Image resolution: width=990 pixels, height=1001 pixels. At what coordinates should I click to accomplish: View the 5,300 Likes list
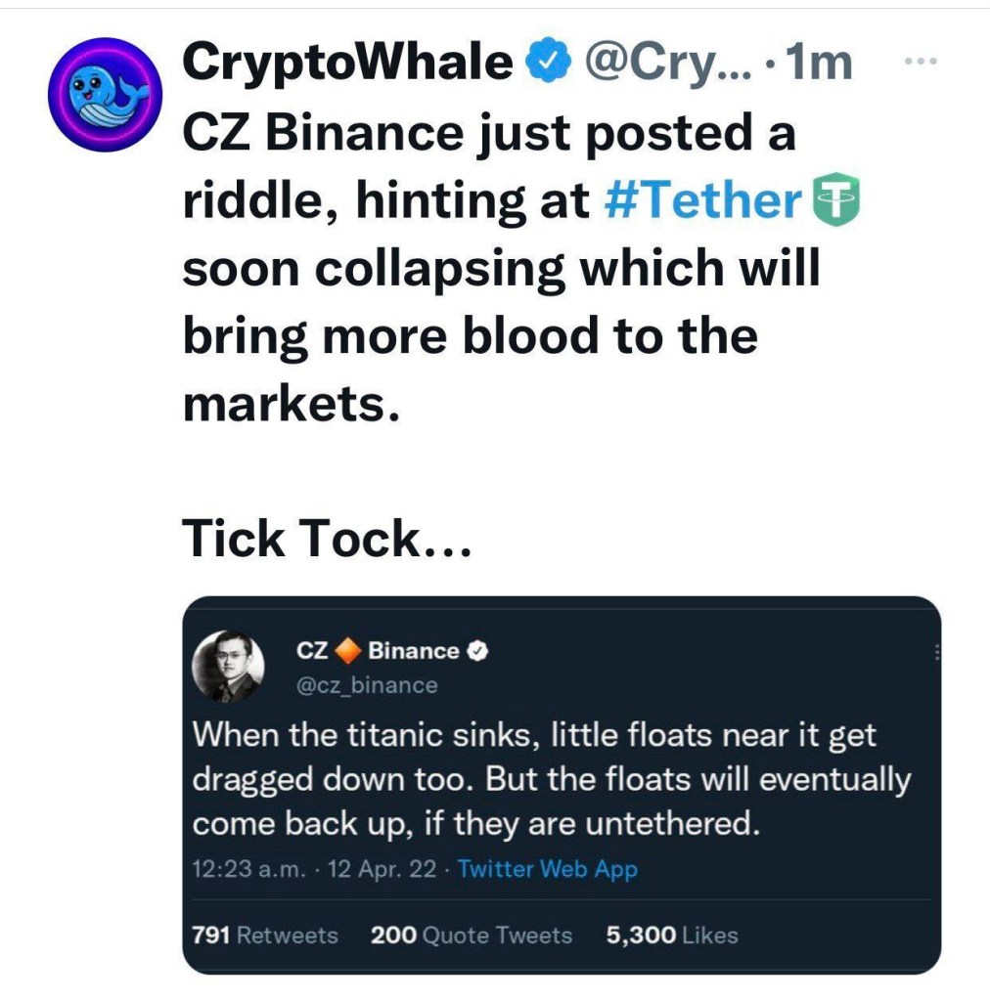pyautogui.click(x=672, y=936)
